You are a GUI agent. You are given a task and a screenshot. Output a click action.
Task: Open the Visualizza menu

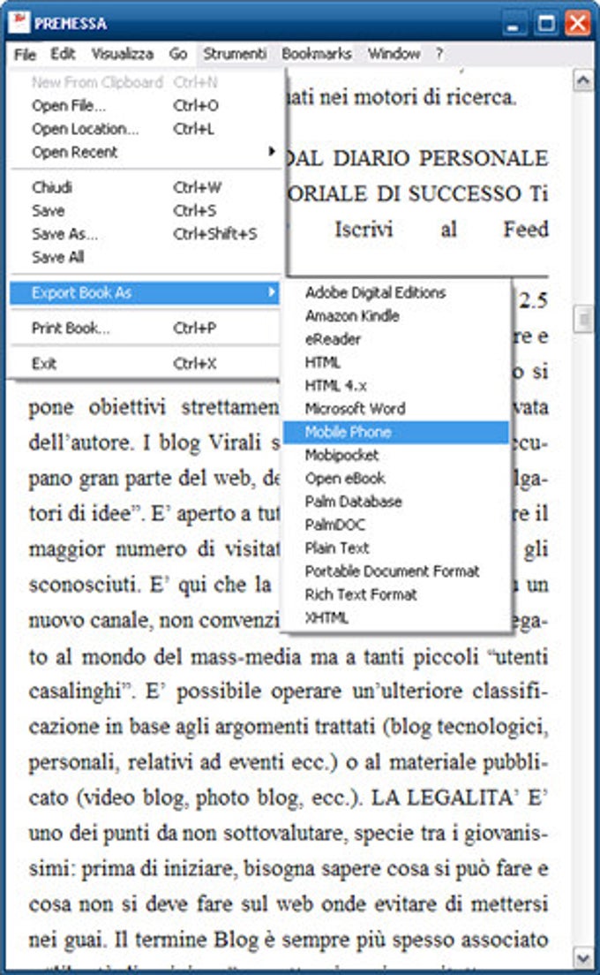coord(123,54)
